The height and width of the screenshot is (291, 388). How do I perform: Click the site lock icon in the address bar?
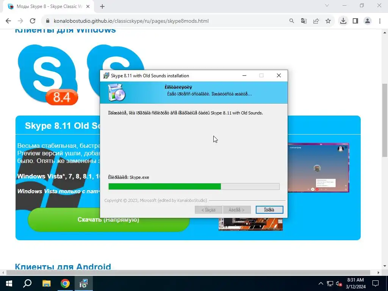48,21
